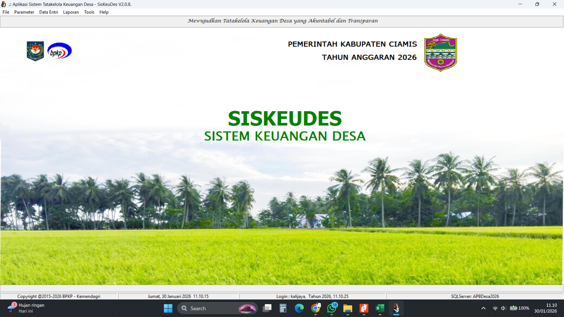Click the SisKeuDes taskbar icon
The width and height of the screenshot is (564, 317).
coord(396,308)
